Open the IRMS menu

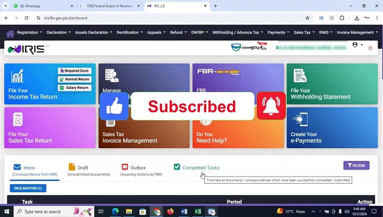point(325,33)
